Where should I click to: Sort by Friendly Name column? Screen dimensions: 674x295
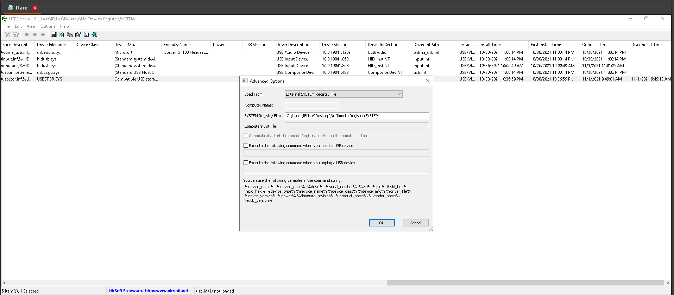(x=186, y=45)
